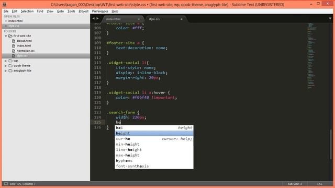
Task: Pick the hyphens autocomplete suggestion
Action: (154, 161)
